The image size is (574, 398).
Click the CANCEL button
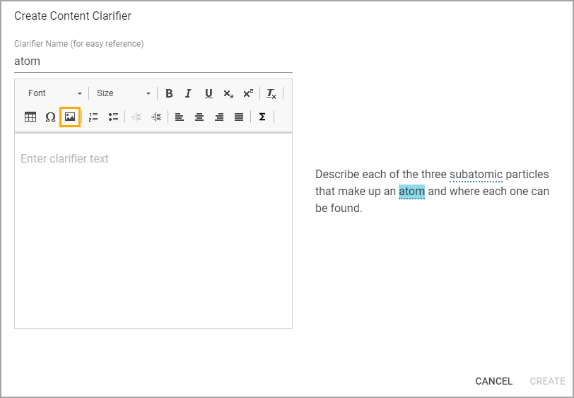tap(493, 381)
